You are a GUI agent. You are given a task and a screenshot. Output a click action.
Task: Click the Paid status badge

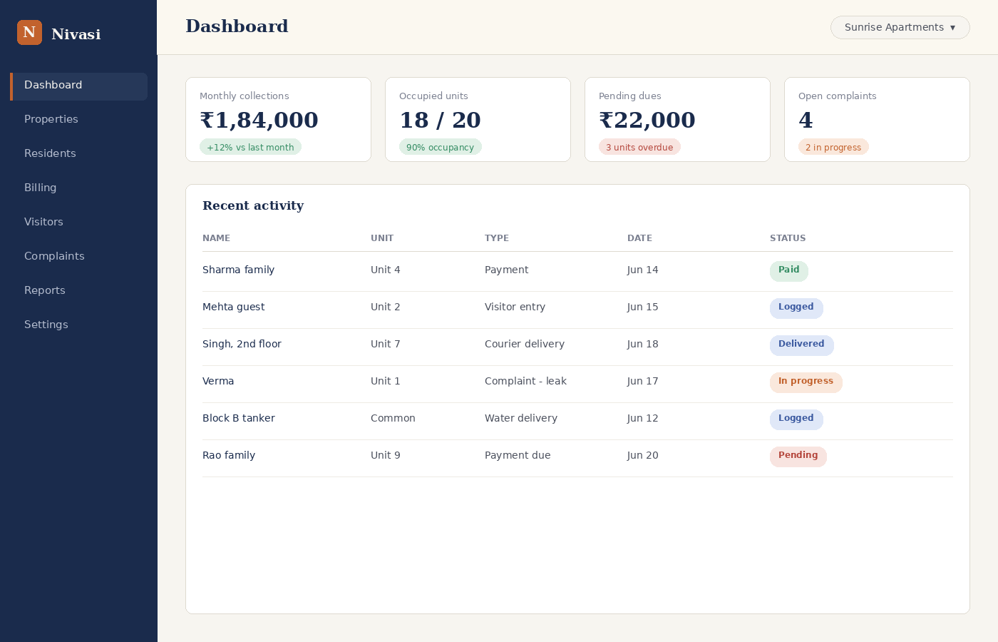788,270
